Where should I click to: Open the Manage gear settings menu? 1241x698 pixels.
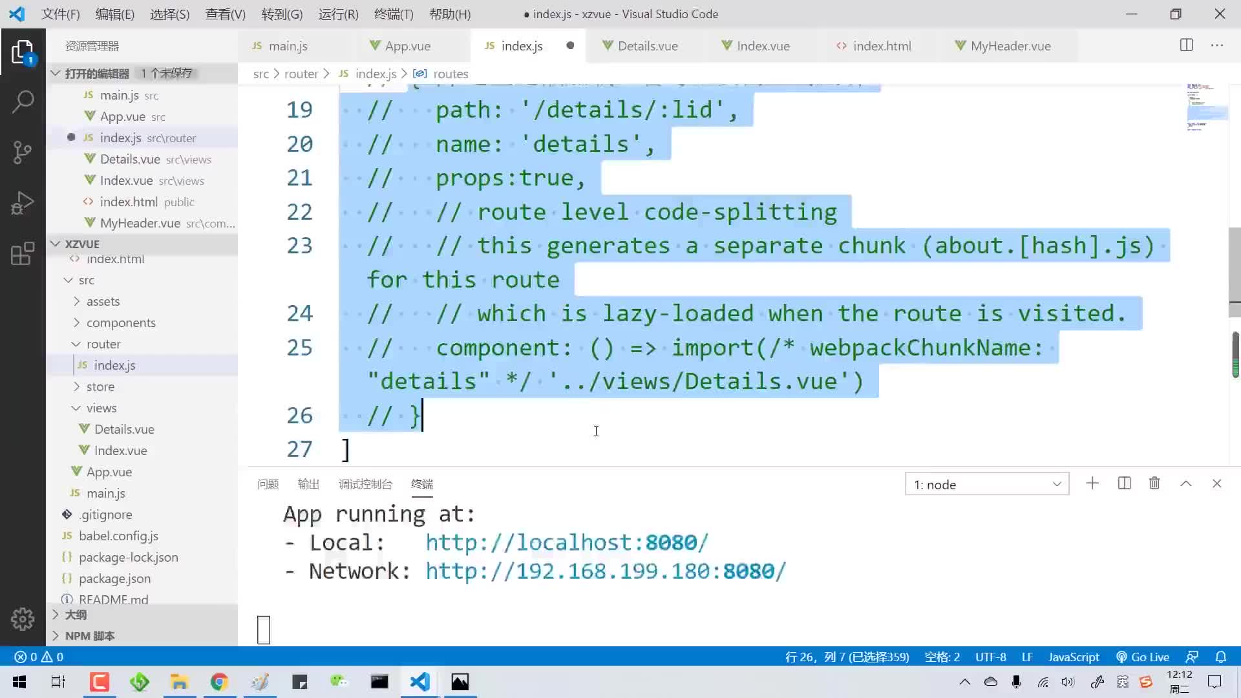[23, 619]
